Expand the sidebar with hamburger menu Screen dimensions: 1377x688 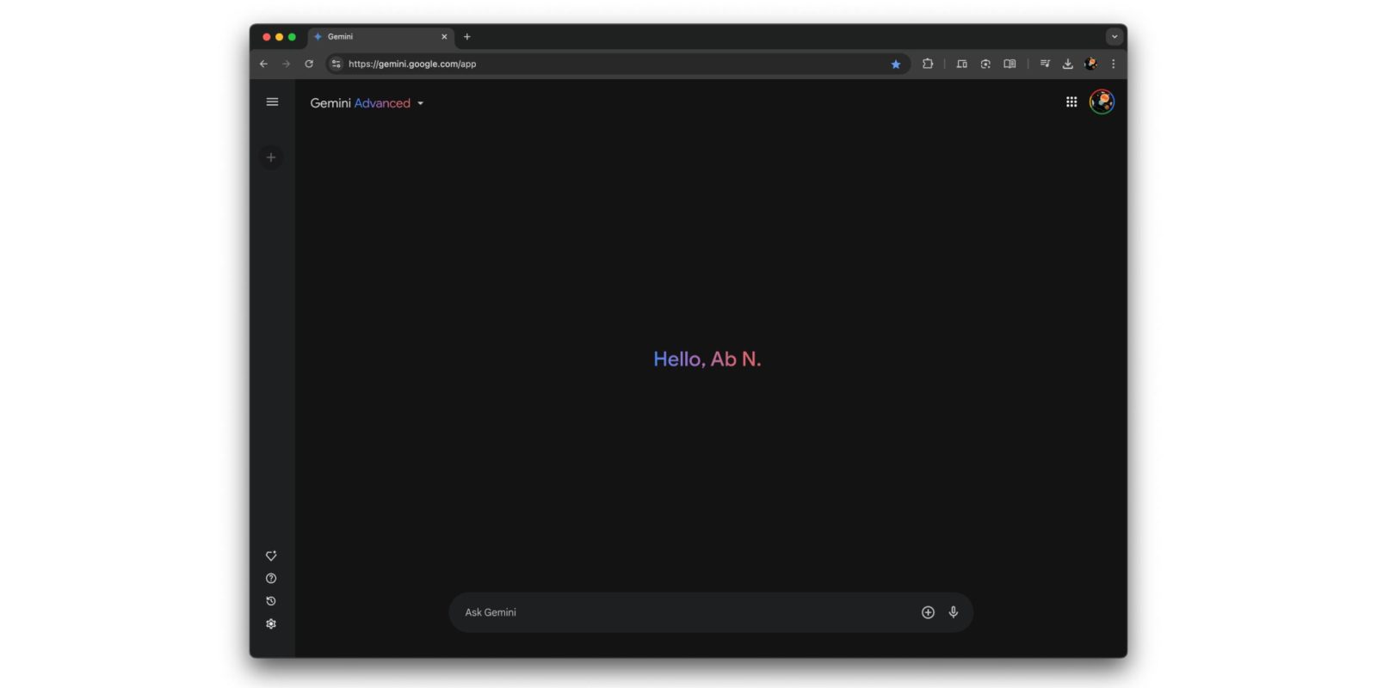[272, 102]
